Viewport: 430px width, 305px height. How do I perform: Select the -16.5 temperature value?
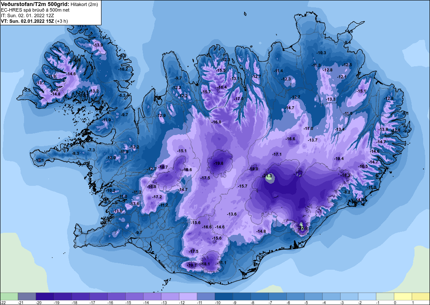(x=363, y=166)
